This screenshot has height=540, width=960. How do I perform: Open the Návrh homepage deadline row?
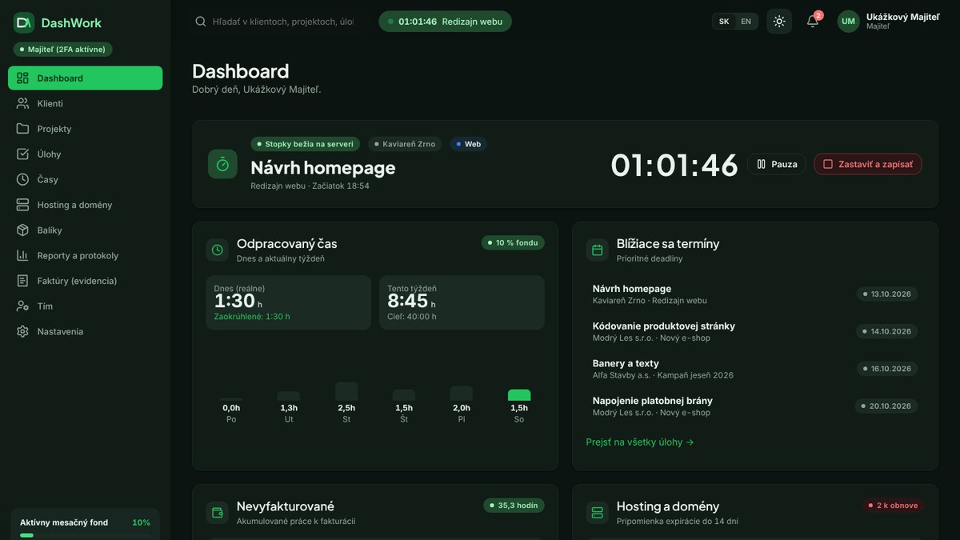(x=754, y=294)
